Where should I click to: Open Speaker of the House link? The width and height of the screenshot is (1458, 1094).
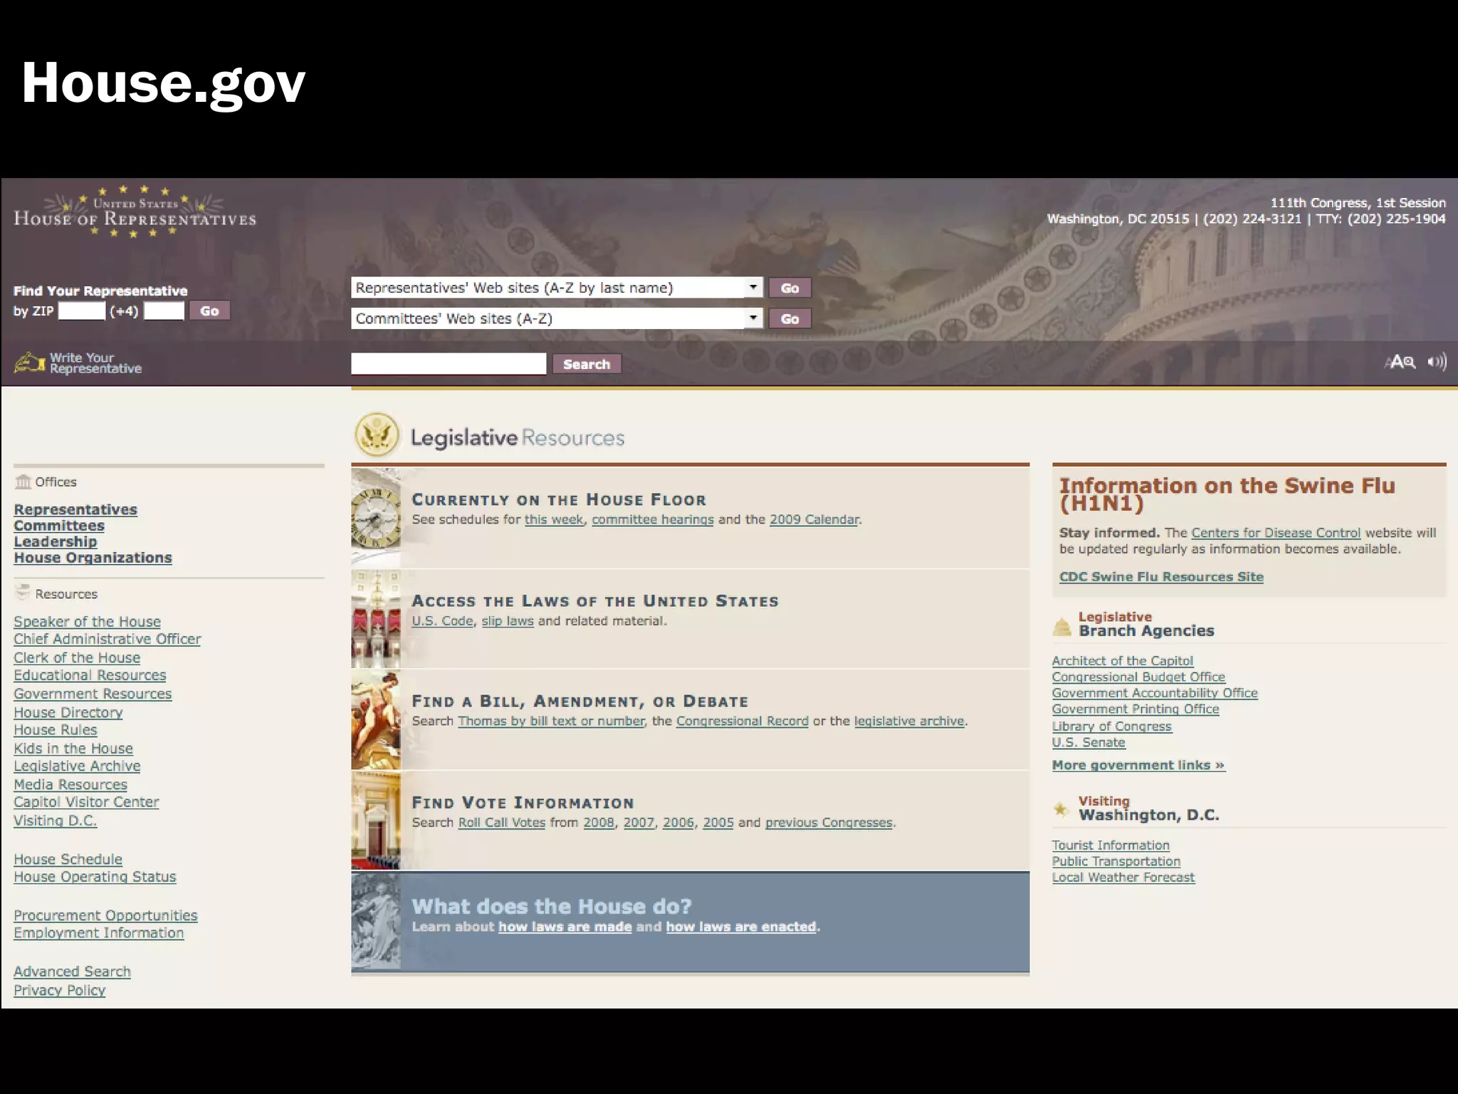tap(88, 622)
